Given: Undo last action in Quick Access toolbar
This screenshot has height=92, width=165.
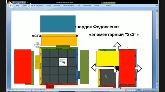Looking at the screenshot, I should click(x=17, y=2).
